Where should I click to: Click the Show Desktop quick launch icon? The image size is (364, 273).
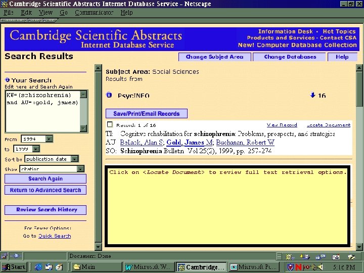(49, 267)
